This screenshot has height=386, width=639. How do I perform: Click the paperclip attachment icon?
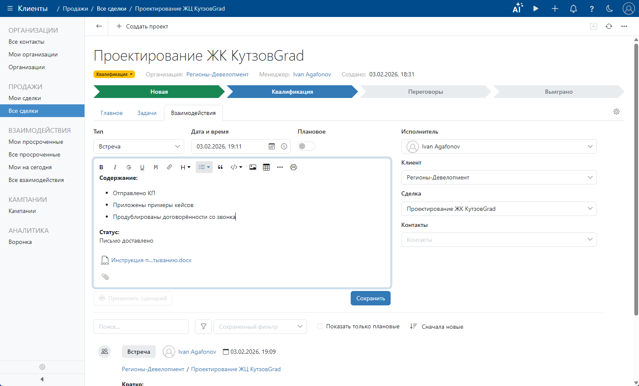tap(105, 277)
